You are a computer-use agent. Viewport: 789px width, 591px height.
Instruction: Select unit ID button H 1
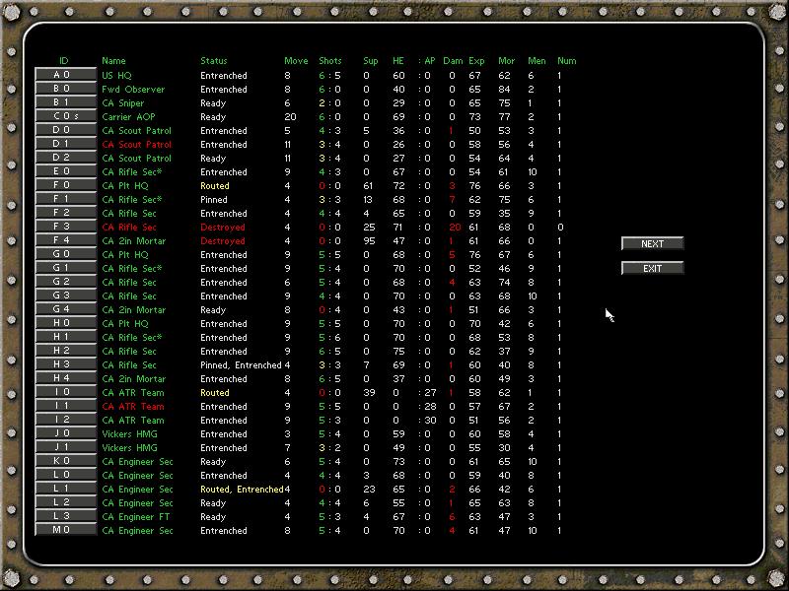65,337
